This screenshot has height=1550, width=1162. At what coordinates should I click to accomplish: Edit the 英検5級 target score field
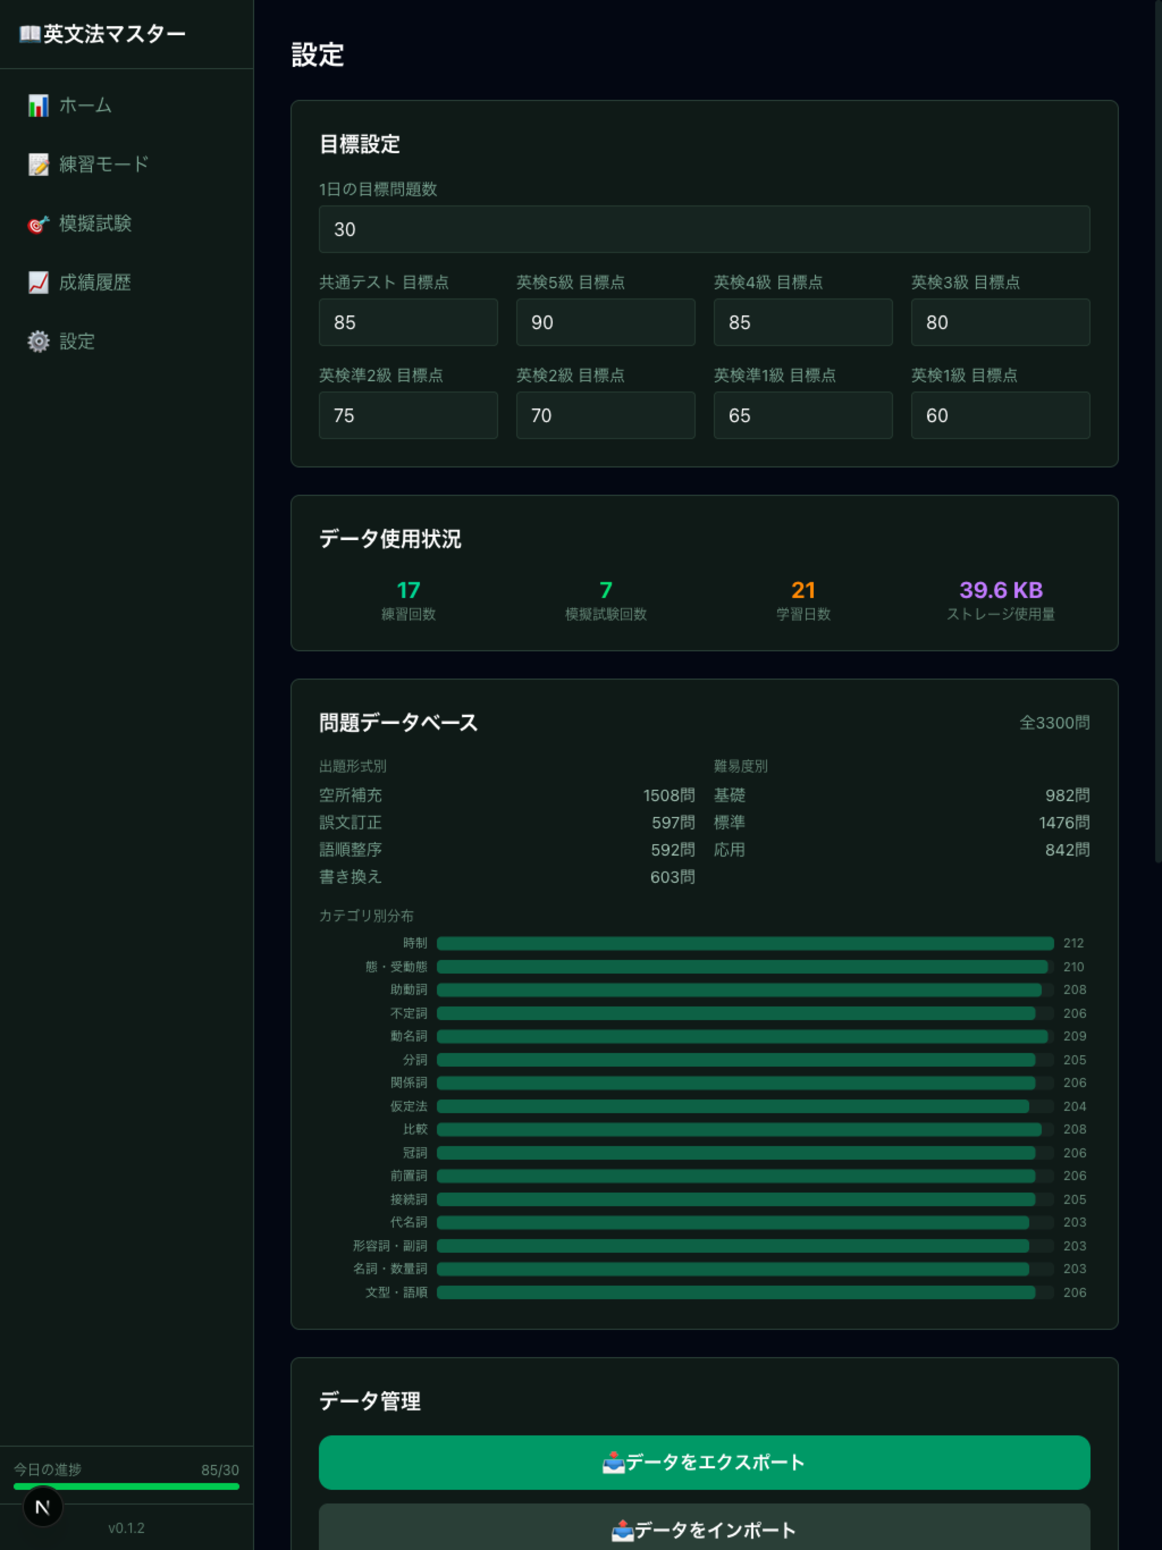[605, 322]
